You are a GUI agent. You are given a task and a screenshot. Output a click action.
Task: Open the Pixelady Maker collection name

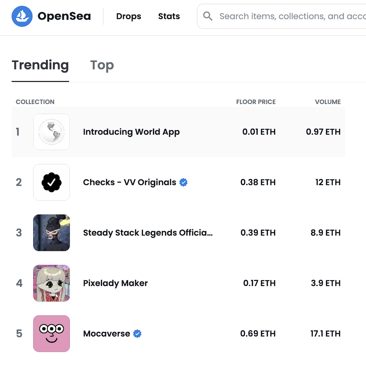(115, 283)
